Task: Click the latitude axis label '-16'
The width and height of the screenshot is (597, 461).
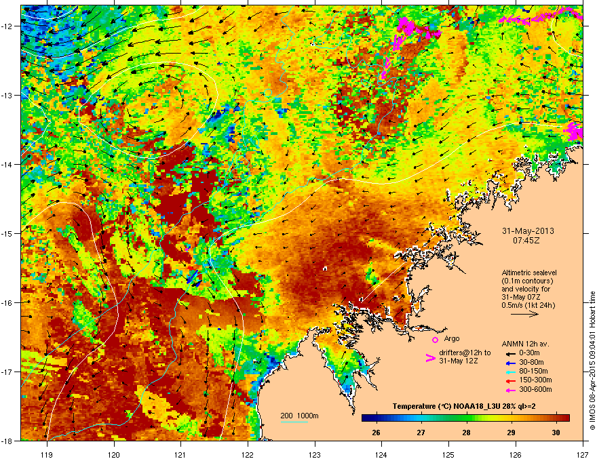Action: 7,302
